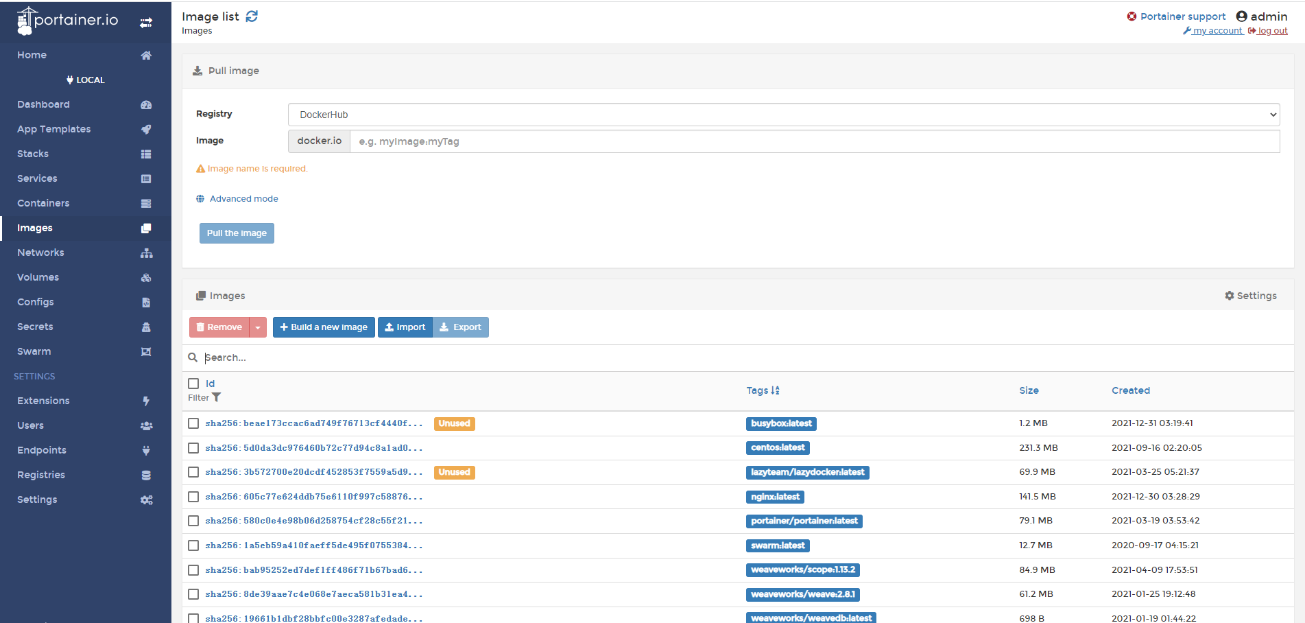Click the Id column filter funnel icon
This screenshot has width=1305, height=623.
tap(217, 397)
